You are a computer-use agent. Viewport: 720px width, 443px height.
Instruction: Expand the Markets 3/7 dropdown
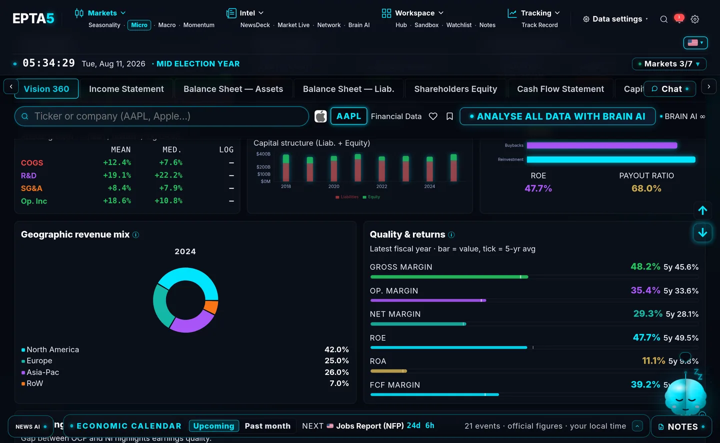click(669, 64)
